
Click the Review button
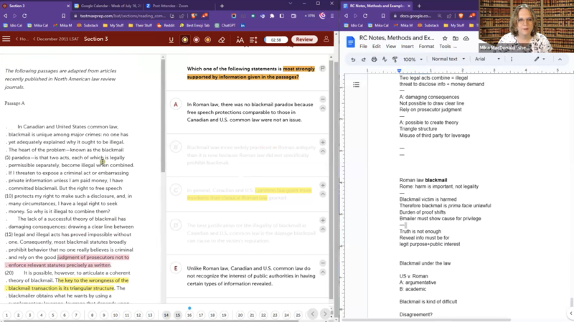[x=304, y=39]
